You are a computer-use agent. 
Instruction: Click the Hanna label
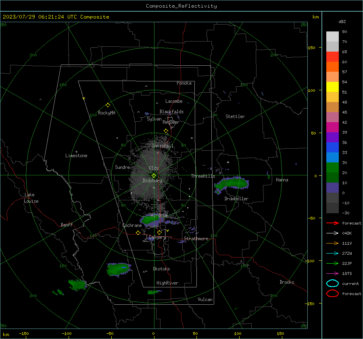(x=282, y=180)
